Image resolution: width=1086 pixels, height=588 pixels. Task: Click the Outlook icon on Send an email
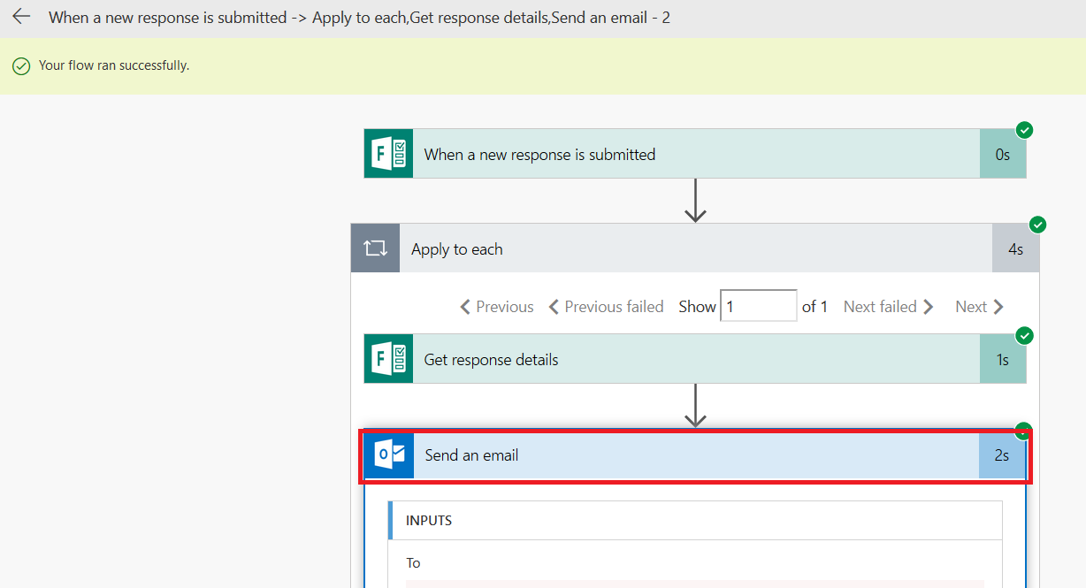pyautogui.click(x=389, y=455)
